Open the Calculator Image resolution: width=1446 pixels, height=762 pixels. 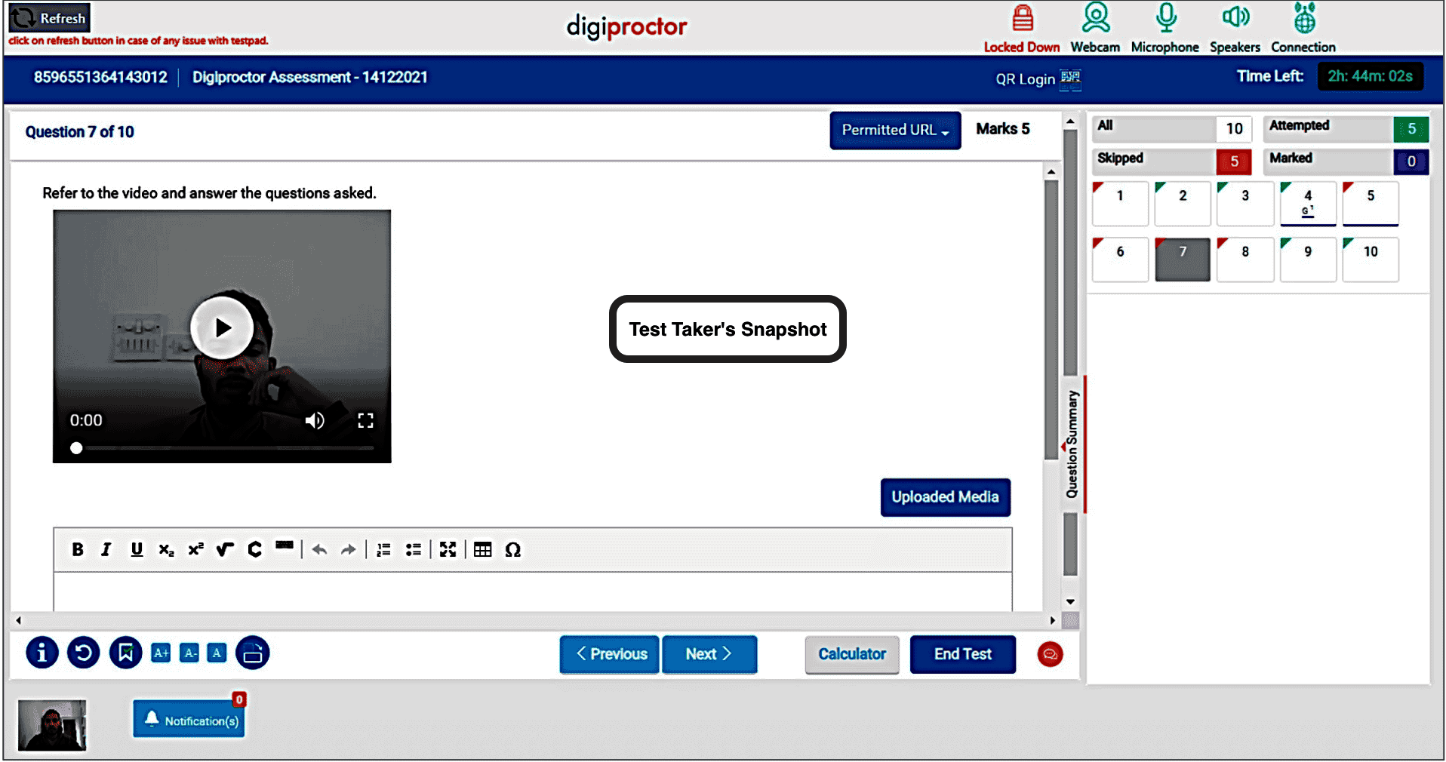(x=852, y=654)
